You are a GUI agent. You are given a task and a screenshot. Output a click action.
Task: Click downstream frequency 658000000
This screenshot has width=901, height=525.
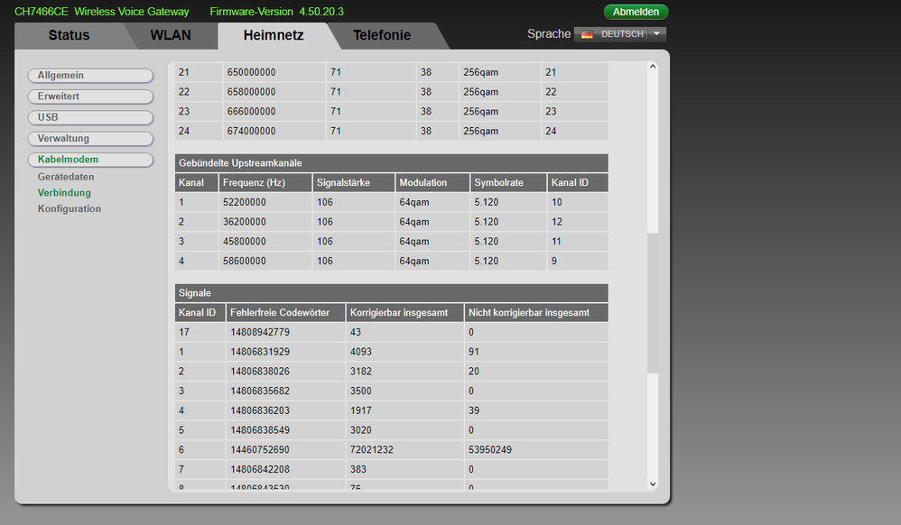[251, 92]
